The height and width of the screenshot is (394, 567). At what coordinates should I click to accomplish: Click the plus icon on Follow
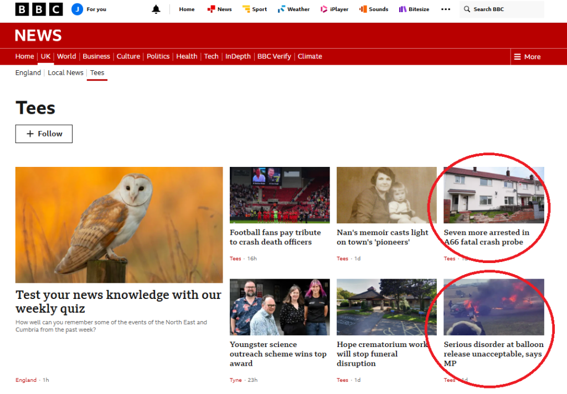(30, 134)
